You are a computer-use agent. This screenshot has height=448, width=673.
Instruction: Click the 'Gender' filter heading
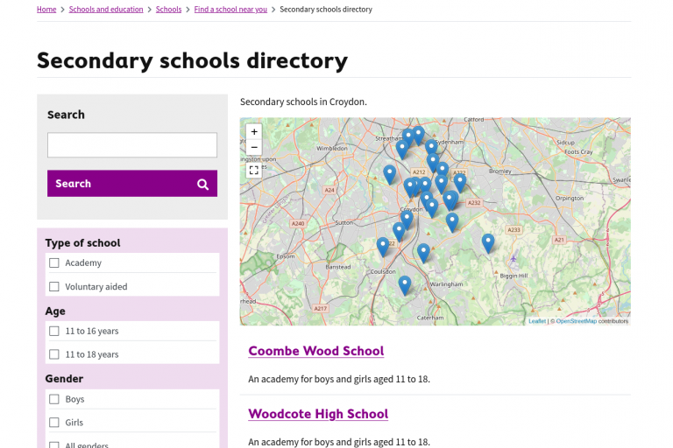64,379
